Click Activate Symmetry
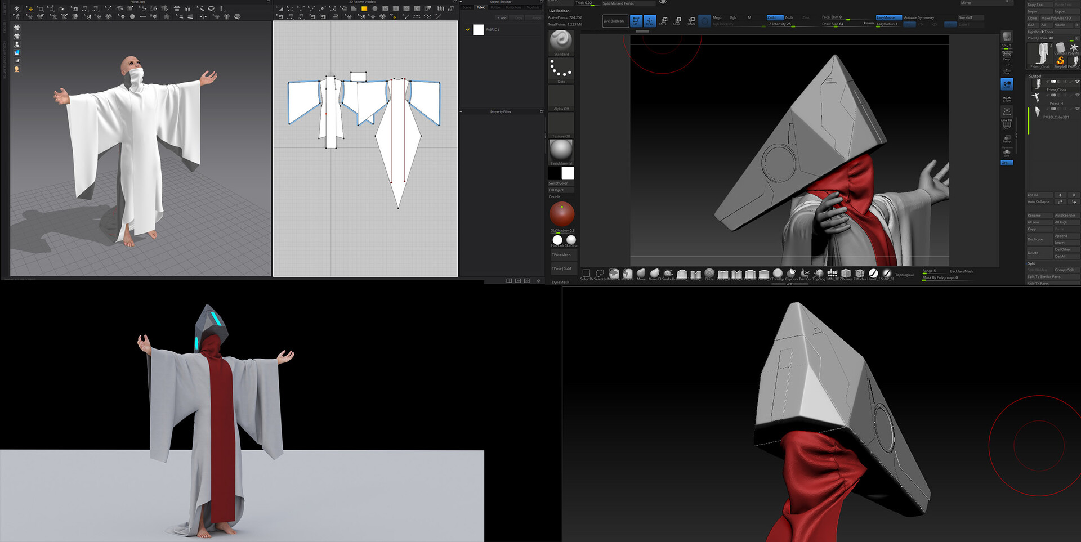Viewport: 1081px width, 542px height. point(919,17)
